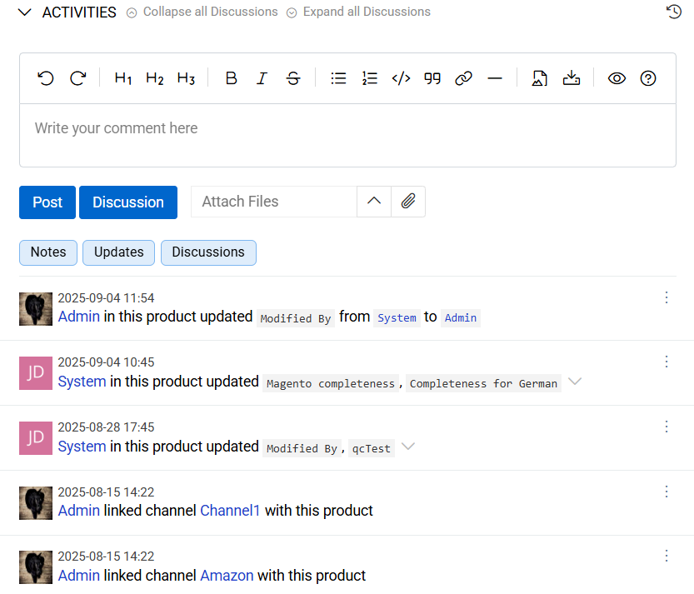The image size is (694, 594).
Task: Click into the comment text field
Action: [x=347, y=135]
